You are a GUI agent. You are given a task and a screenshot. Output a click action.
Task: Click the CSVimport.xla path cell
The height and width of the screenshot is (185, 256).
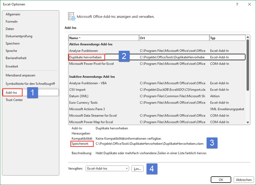pos(172,90)
